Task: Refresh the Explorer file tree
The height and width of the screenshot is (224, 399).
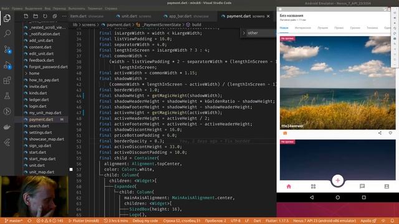Action: pos(45,16)
